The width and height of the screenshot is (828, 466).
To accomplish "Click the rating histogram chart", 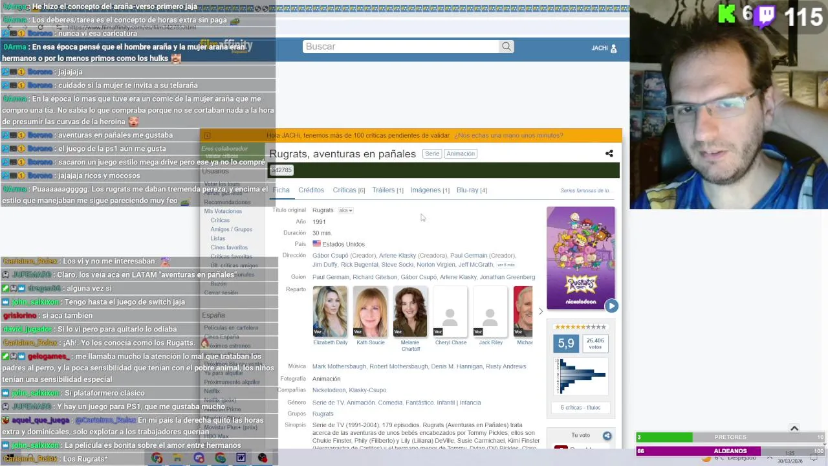I will tap(581, 376).
